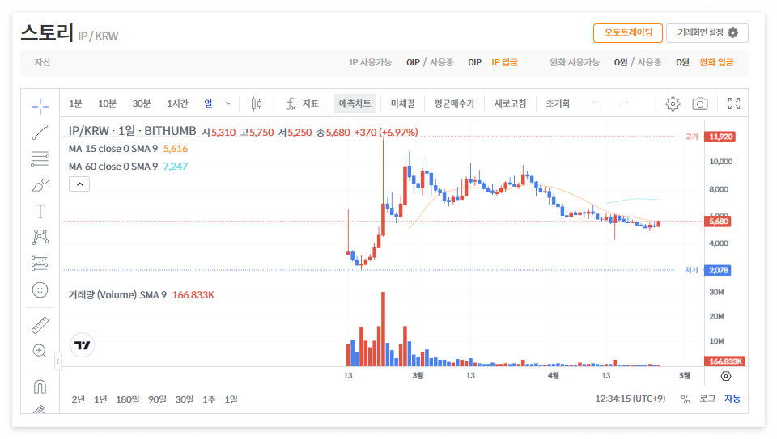Viewport: 777px width, 439px height.
Task: Set range to 90일
Action: tap(157, 399)
